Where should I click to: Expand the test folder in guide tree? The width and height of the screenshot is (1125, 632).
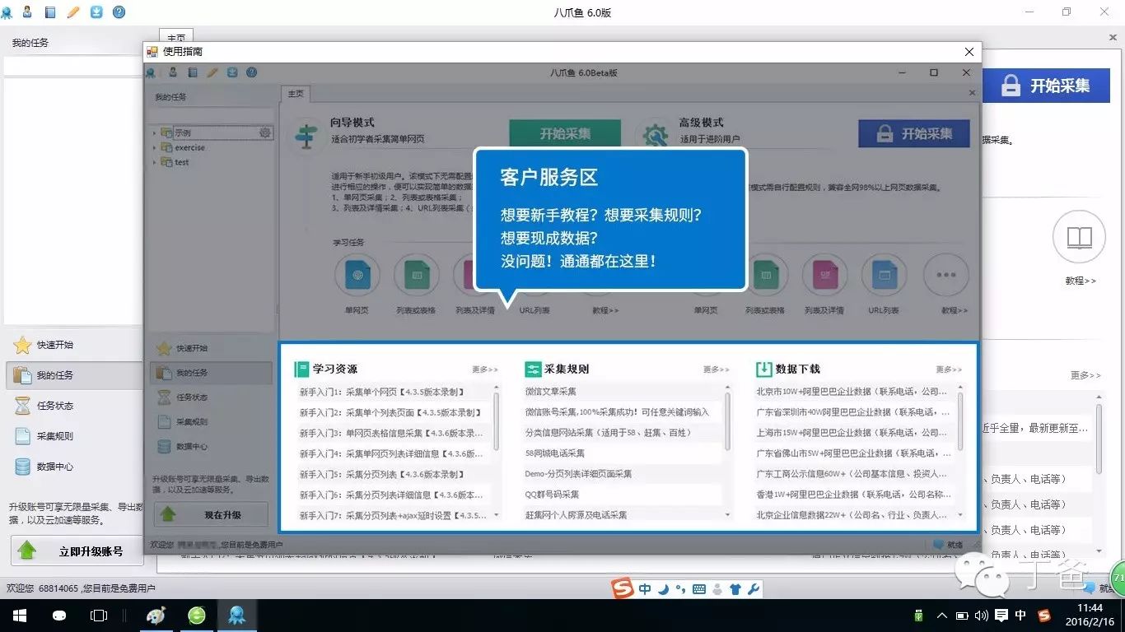pos(154,162)
